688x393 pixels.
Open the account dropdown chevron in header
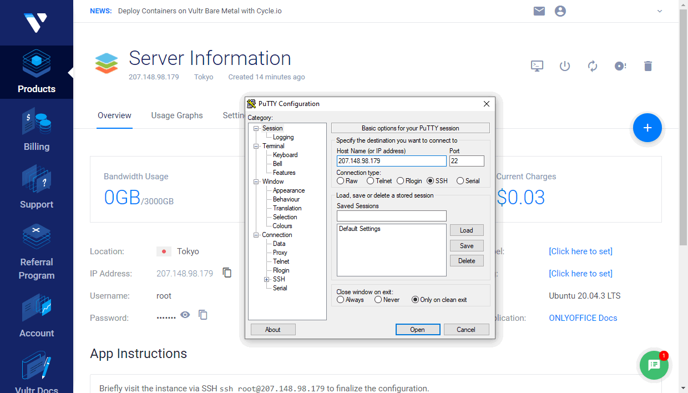tap(660, 11)
